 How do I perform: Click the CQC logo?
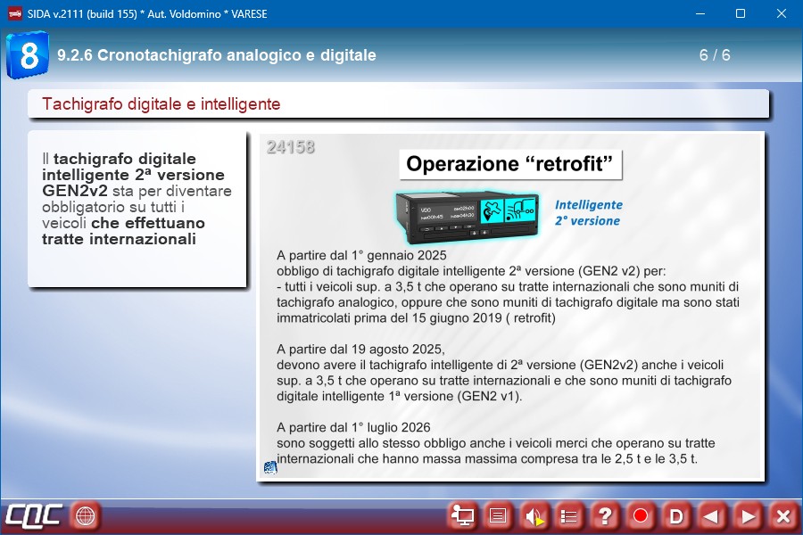33,515
